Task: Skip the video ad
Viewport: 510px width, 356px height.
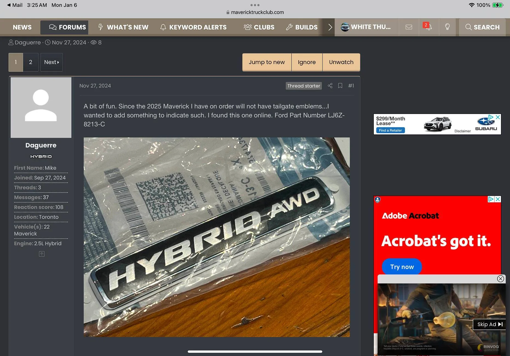Action: (x=489, y=324)
